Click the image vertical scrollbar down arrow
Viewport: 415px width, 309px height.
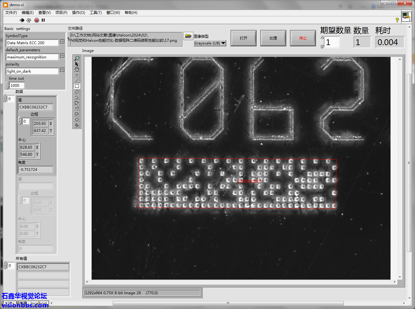click(x=400, y=277)
